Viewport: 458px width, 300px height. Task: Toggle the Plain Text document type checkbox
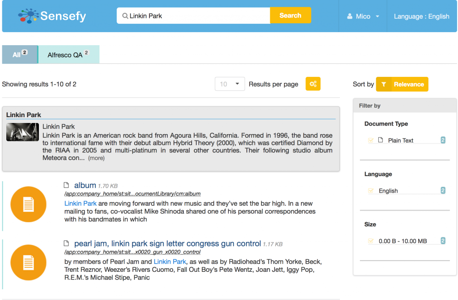tap(371, 140)
